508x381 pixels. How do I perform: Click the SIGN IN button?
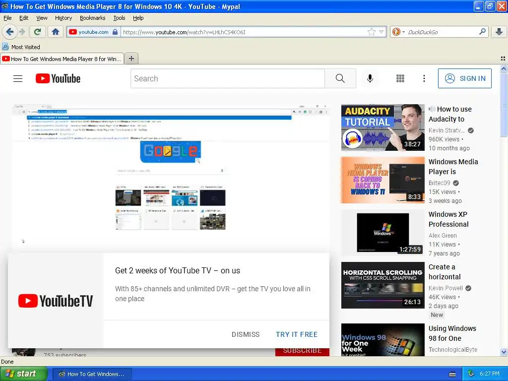(x=464, y=78)
